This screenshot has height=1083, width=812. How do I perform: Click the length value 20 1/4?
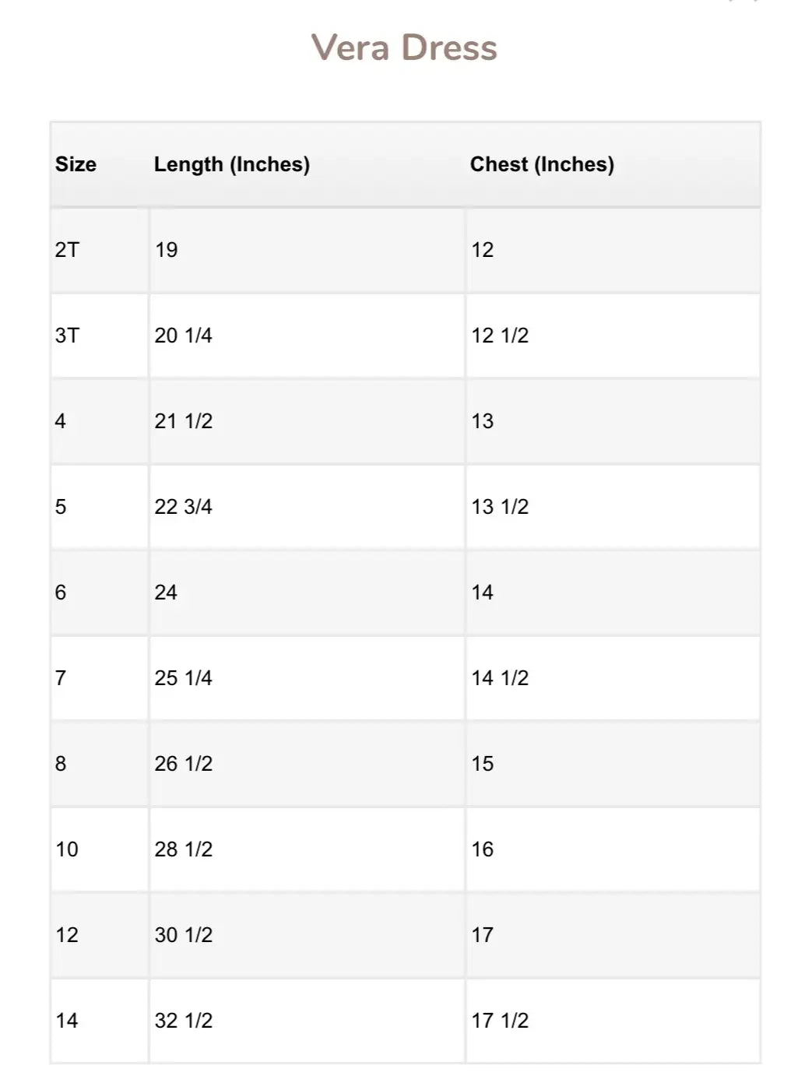click(183, 336)
